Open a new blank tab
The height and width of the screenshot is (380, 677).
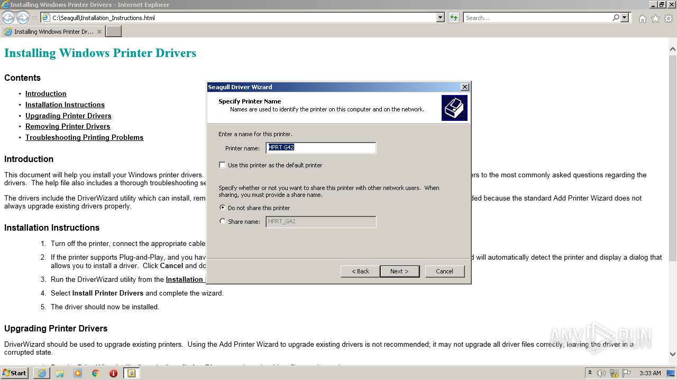pos(114,32)
